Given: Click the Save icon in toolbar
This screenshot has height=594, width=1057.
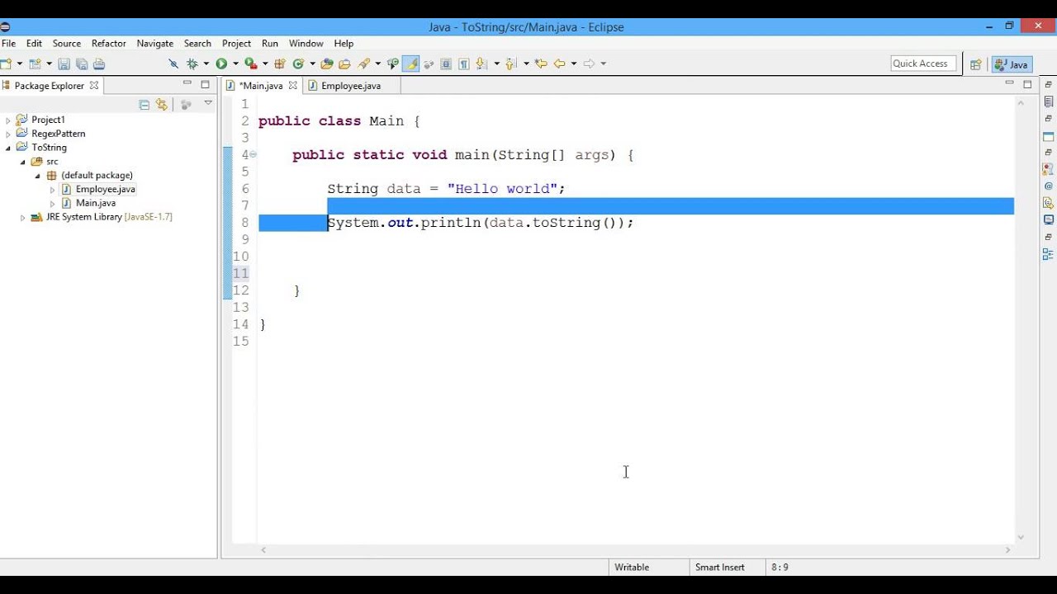Looking at the screenshot, I should point(64,64).
